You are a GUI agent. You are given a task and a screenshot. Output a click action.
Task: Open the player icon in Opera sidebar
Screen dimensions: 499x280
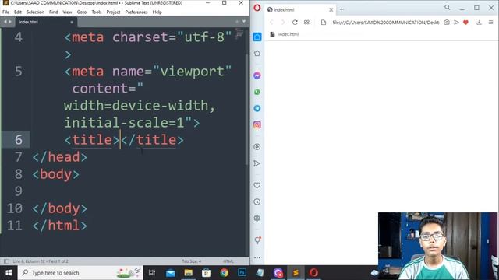(x=257, y=147)
